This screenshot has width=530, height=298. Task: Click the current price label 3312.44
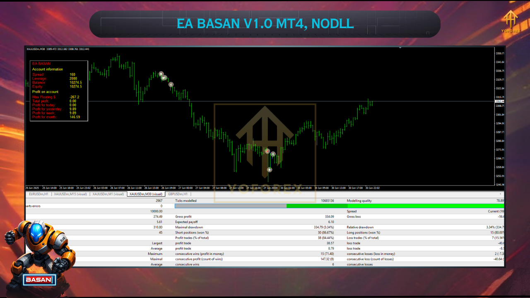[x=499, y=101]
